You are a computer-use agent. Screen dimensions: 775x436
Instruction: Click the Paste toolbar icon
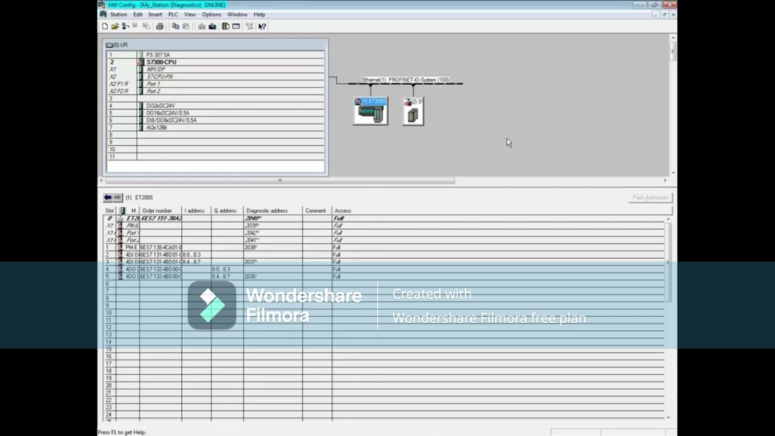coord(186,26)
